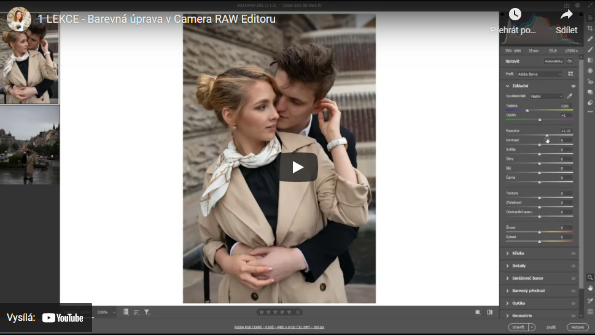
Task: Toggle visibility eye of Geometrie panel
Action: click(574, 315)
